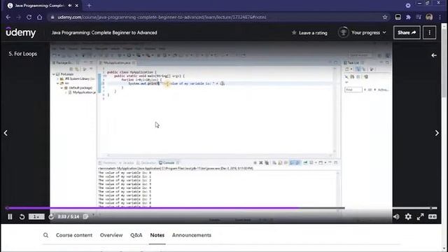Click Leave a rating
This screenshot has height=252, width=448.
309,33
